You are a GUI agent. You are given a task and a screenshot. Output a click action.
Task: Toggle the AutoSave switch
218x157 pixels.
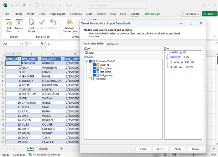[x=27, y=5]
